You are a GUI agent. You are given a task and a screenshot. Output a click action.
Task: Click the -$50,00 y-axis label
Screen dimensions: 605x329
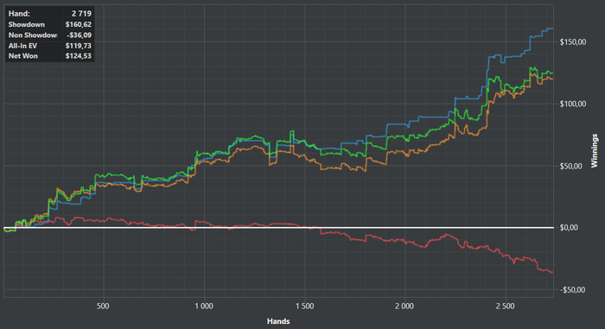point(572,289)
